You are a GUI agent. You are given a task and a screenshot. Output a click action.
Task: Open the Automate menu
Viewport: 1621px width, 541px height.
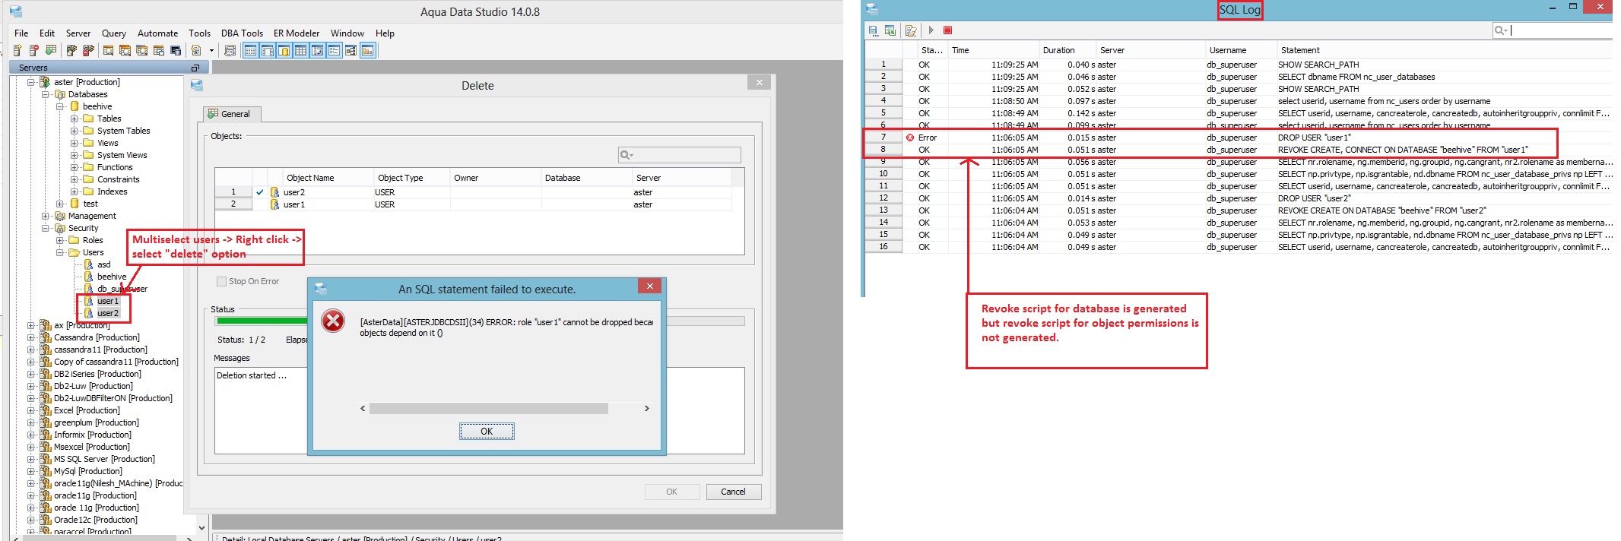(157, 33)
